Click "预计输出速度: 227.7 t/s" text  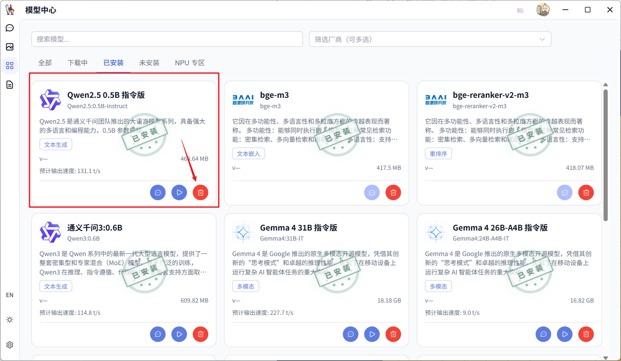pyautogui.click(x=263, y=313)
